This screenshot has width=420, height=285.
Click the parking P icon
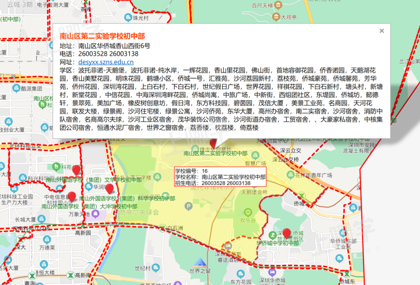(x=189, y=206)
